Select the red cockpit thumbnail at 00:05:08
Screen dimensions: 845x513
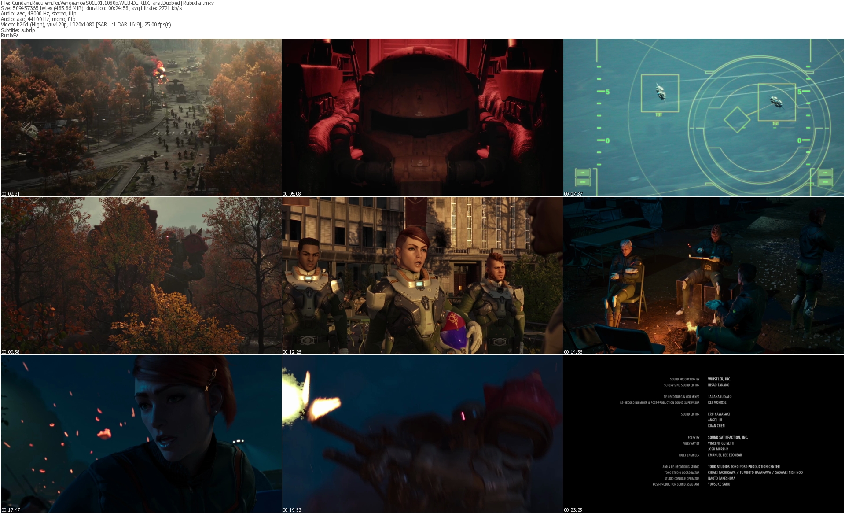click(422, 117)
